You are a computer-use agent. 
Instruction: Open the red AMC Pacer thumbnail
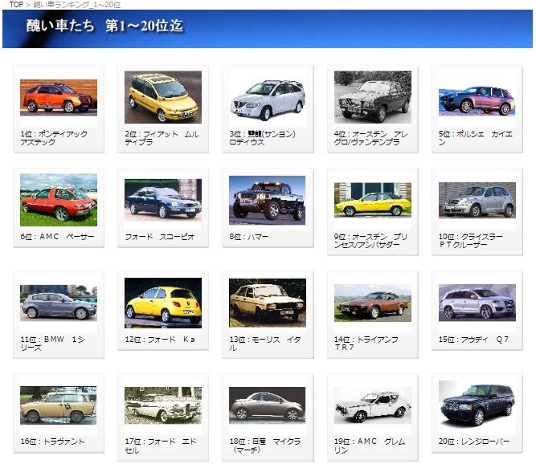(59, 200)
